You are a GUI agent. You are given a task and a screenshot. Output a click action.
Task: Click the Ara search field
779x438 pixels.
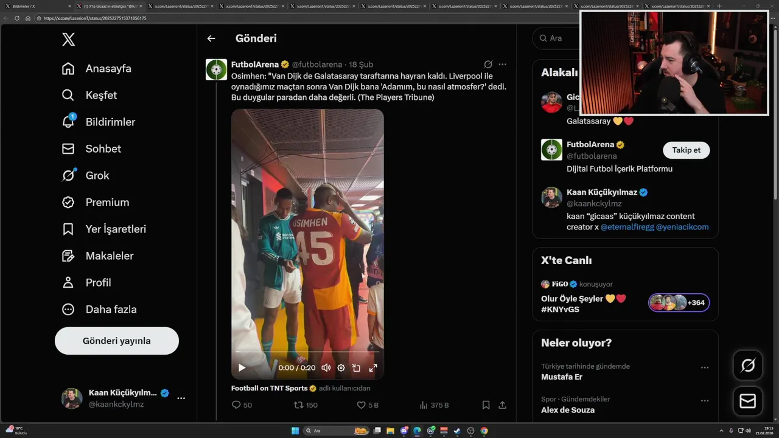[556, 38]
